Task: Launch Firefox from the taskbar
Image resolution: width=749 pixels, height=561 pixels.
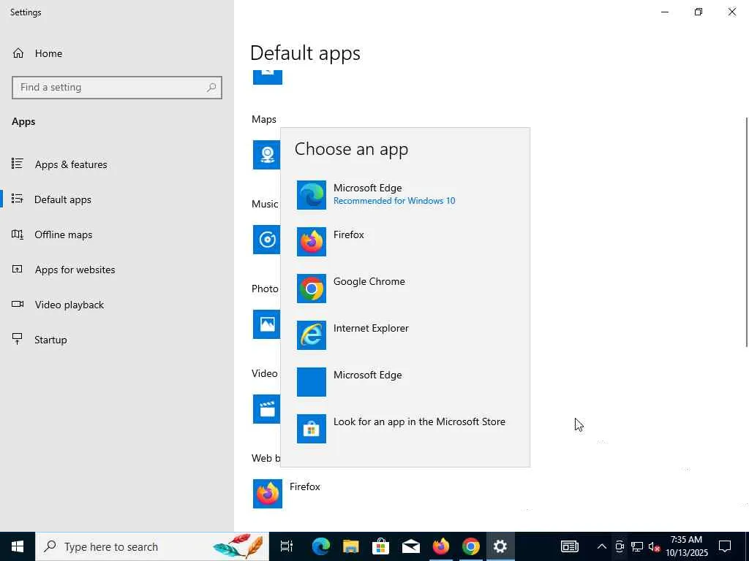Action: (440, 546)
